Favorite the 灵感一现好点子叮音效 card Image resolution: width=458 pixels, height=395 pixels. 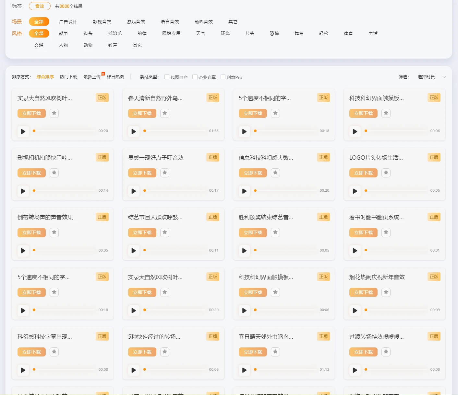pos(165,173)
